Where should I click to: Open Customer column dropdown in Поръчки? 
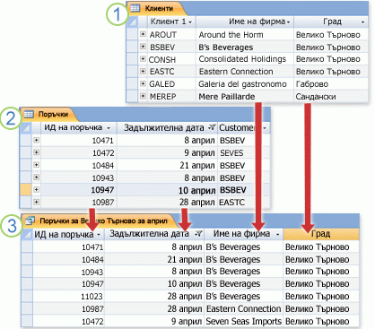tap(265, 128)
